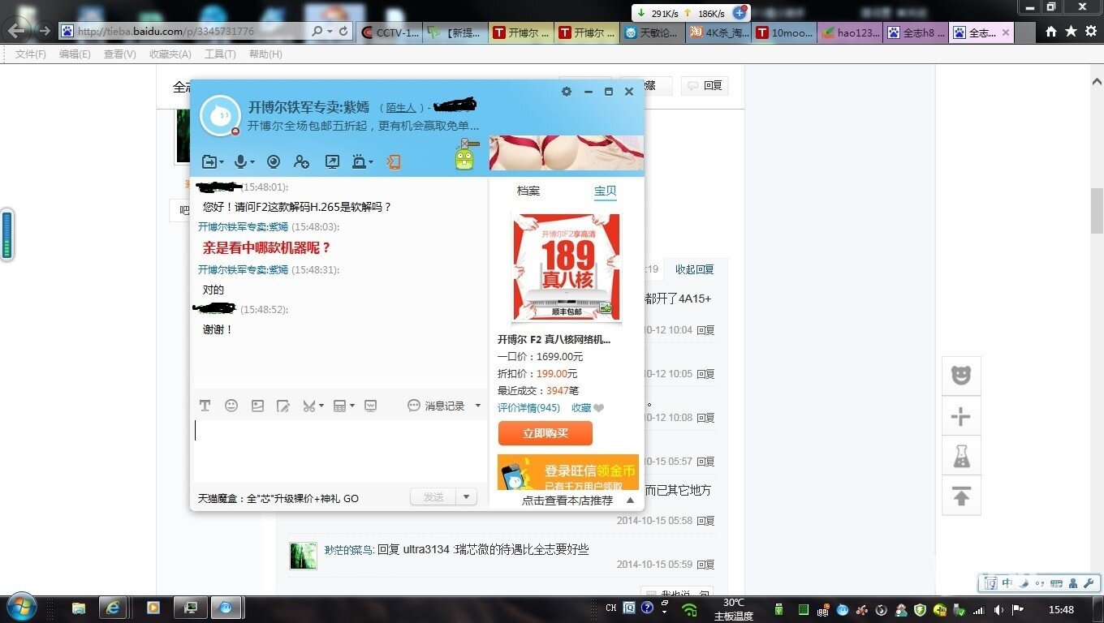Click the browser vertical scrollbar thumb
Screen dimensions: 1104x623
(x=1097, y=209)
